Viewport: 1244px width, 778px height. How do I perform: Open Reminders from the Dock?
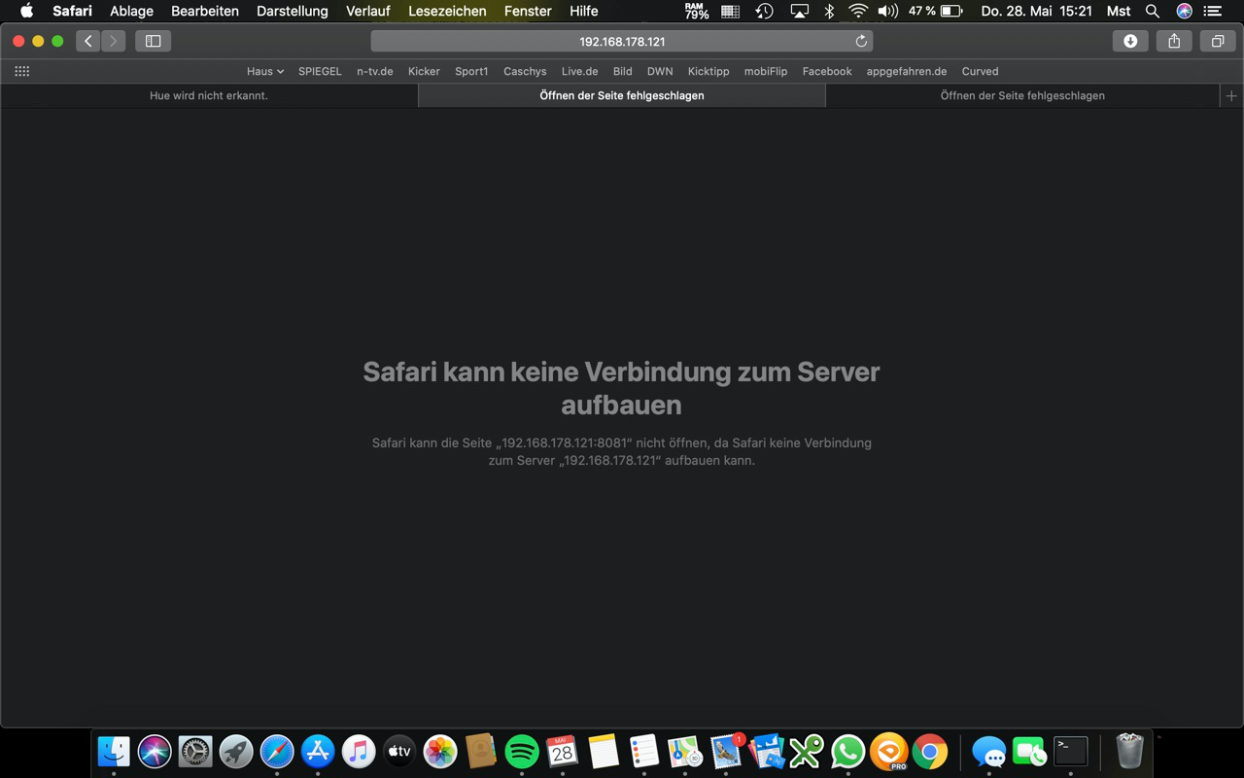coord(644,752)
